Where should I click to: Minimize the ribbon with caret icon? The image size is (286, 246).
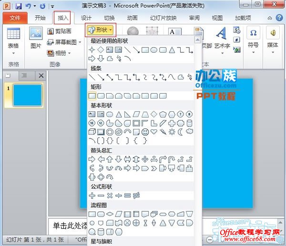coord(270,18)
